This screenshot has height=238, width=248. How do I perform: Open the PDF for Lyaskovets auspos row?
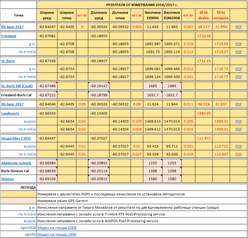pyautogui.click(x=239, y=121)
